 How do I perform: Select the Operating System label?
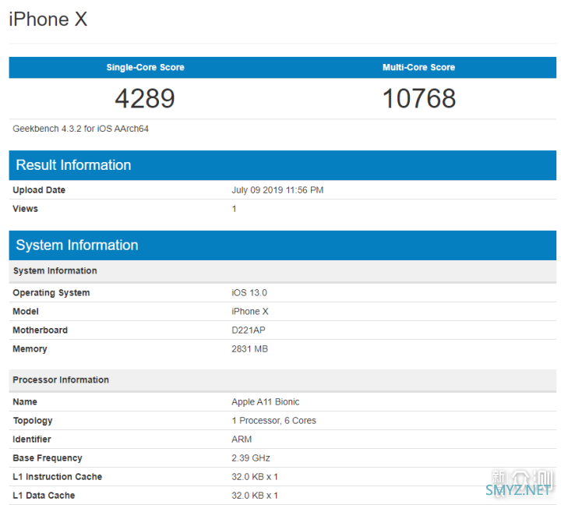click(x=51, y=293)
